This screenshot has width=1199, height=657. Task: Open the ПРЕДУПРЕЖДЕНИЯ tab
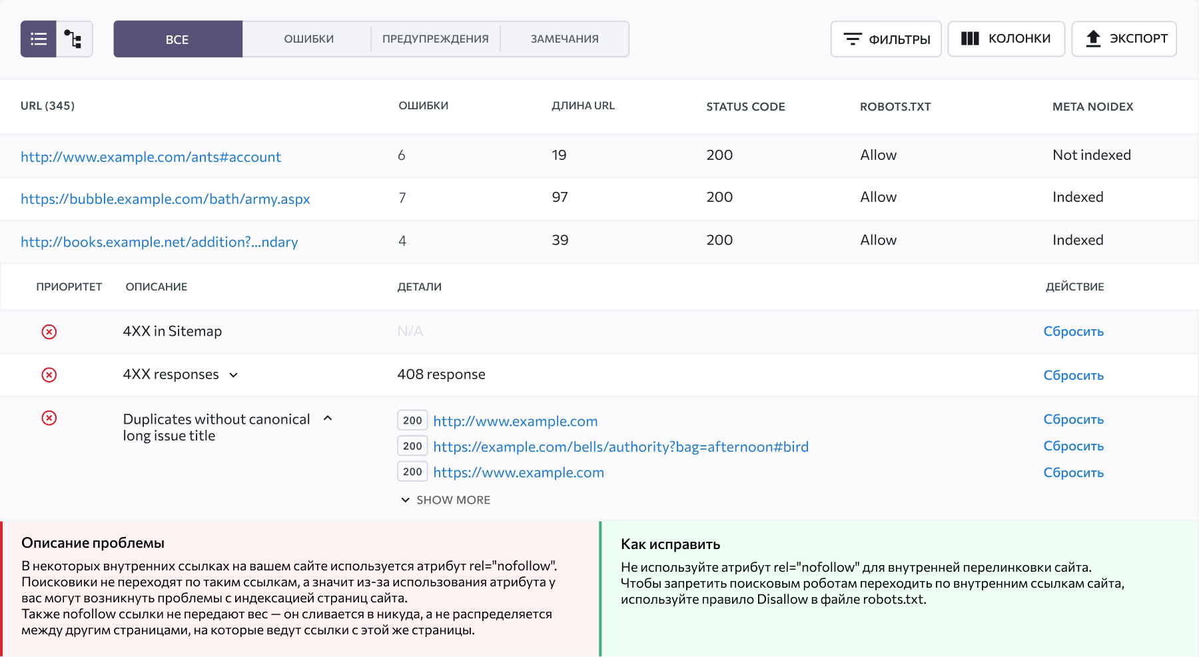pos(436,39)
